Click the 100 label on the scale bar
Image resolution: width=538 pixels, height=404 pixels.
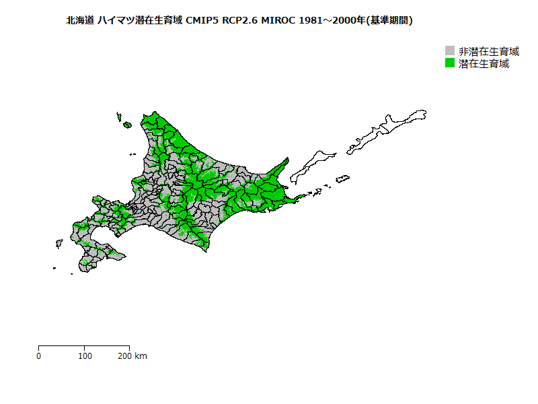pyautogui.click(x=85, y=356)
